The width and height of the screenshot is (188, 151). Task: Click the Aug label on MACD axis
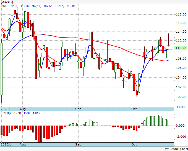click(23, 145)
